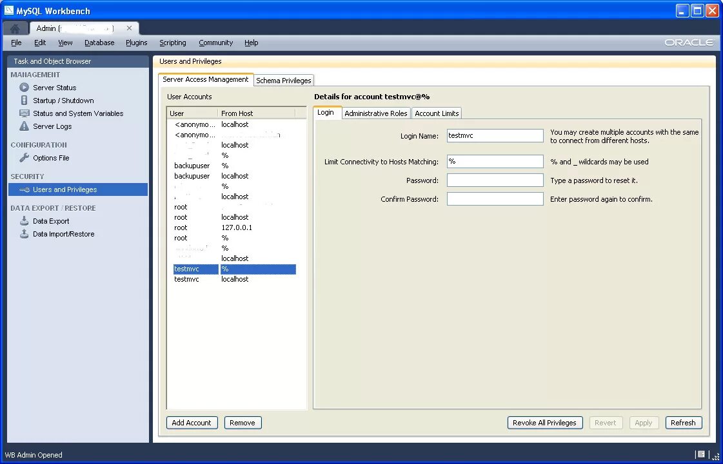
Task: Open the Edit menu
Action: [40, 43]
